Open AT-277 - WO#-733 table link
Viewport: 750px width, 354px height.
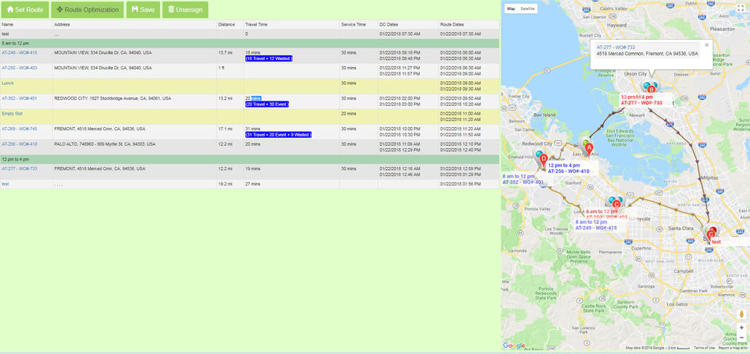[x=19, y=168]
